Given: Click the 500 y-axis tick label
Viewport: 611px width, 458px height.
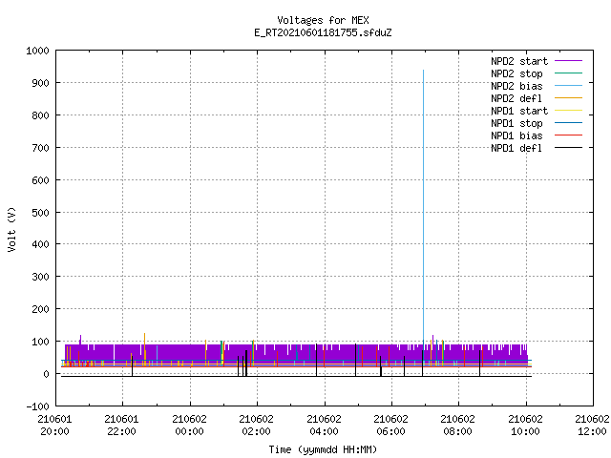Looking at the screenshot, I should [x=40, y=212].
